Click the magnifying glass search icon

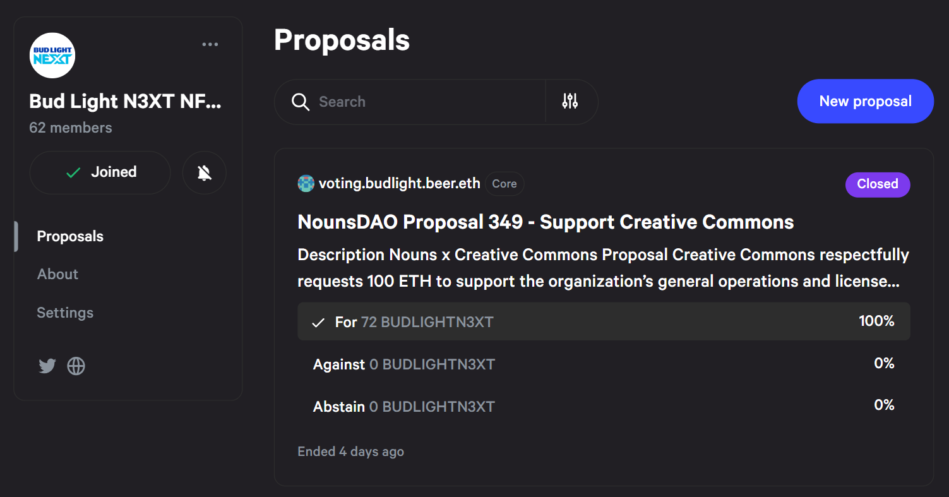(301, 102)
